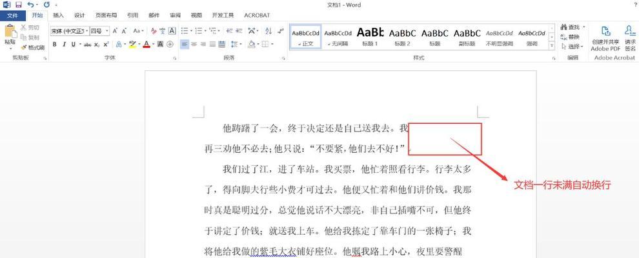The width and height of the screenshot is (639, 258).
Task: Open the font dialog launcher in 字体 group
Action: 175,59
